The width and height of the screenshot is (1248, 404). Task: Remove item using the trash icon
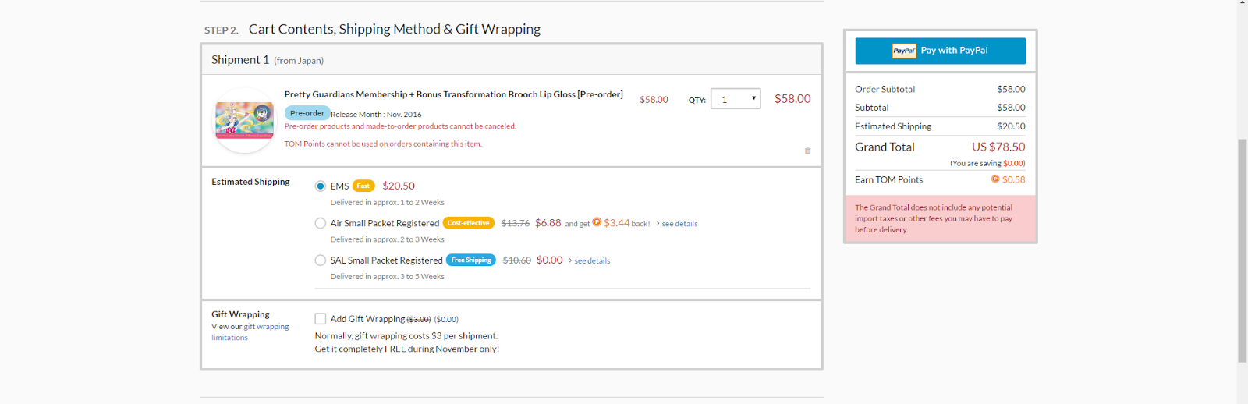click(807, 151)
